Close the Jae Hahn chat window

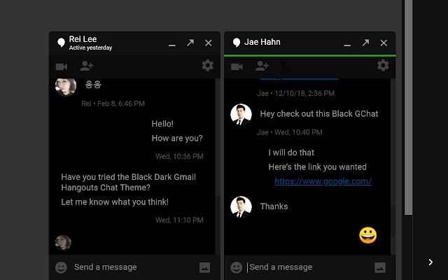384,43
